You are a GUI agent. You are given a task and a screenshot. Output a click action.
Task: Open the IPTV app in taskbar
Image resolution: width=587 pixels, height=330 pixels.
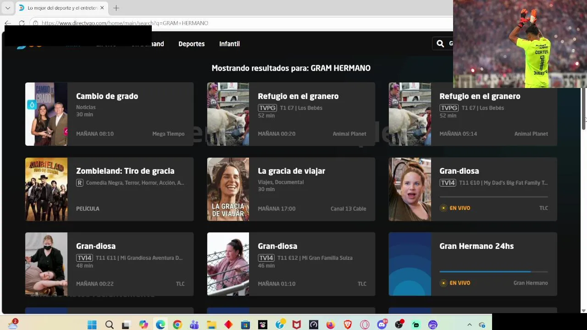[433, 324]
